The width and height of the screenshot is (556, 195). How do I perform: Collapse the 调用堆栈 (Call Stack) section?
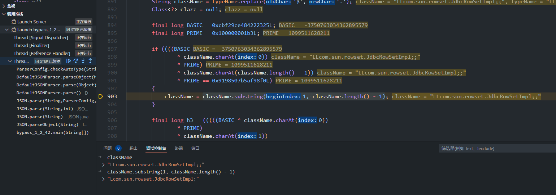[x=4, y=14]
